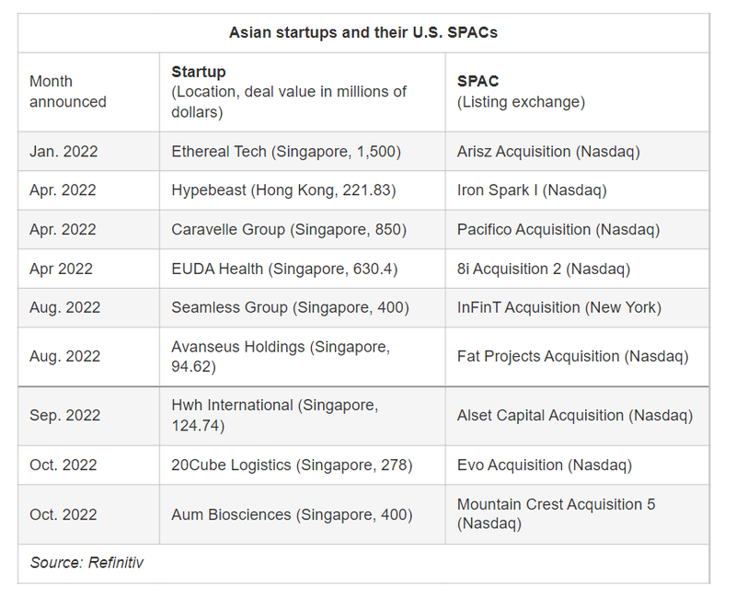736x597 pixels.
Task: Click the Pacifico Acquisition (Nasdaq) cell
Action: click(x=558, y=229)
